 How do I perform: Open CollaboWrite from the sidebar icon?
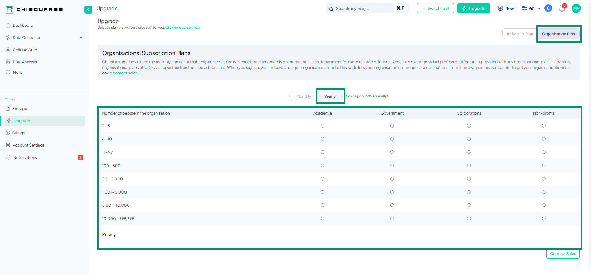click(8, 50)
